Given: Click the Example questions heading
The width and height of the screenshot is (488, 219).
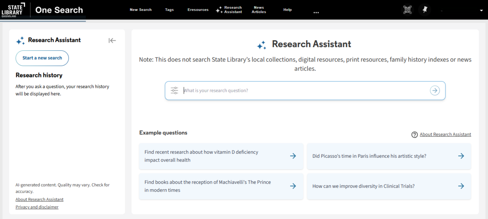Looking at the screenshot, I should pos(163,133).
